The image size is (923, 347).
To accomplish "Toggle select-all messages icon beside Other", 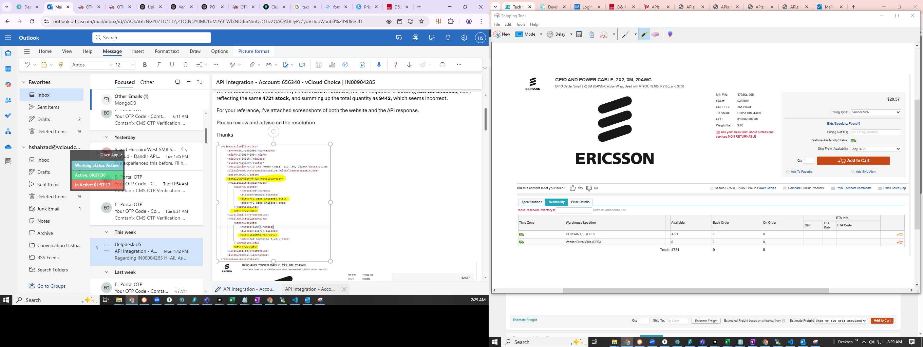I will click(x=177, y=82).
